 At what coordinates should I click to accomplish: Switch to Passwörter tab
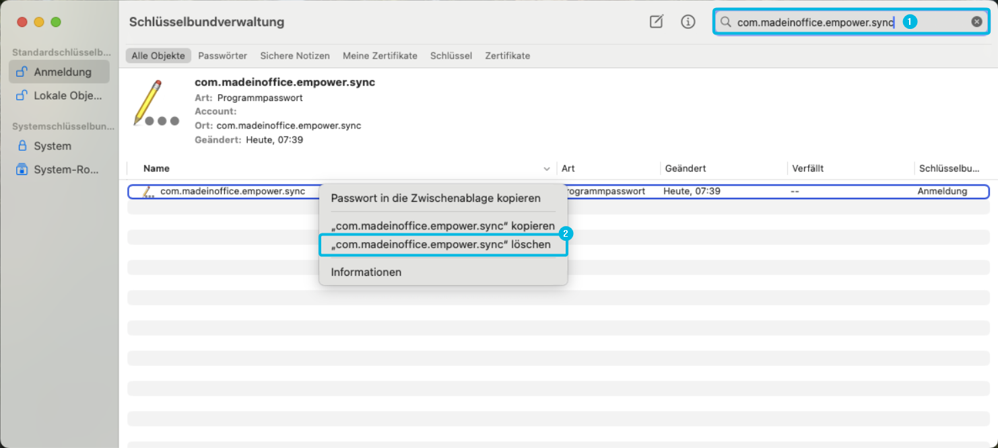pos(222,56)
